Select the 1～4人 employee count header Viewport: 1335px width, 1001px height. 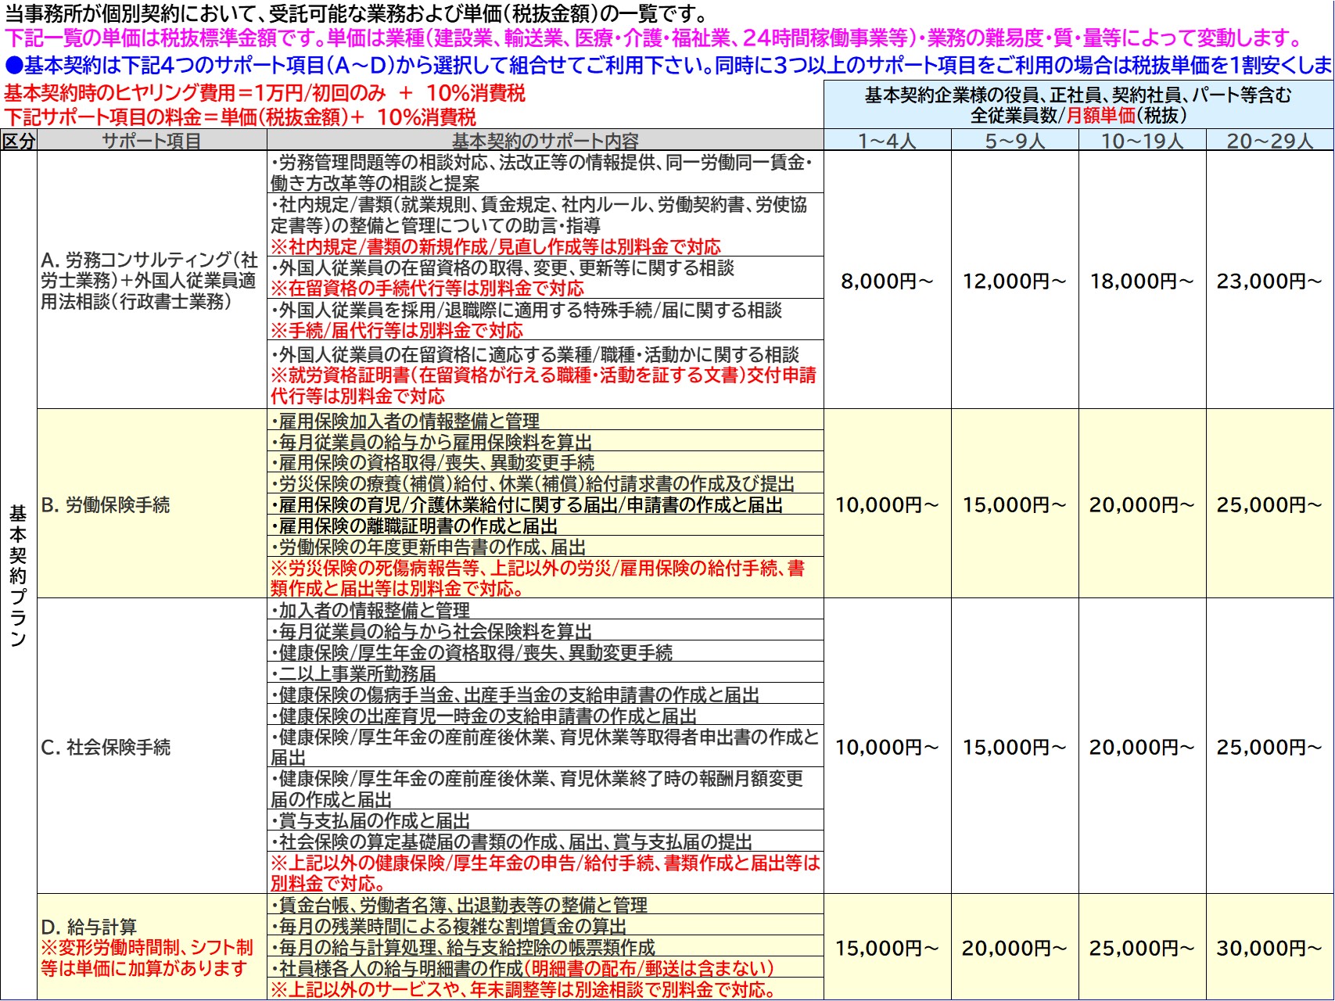click(887, 141)
